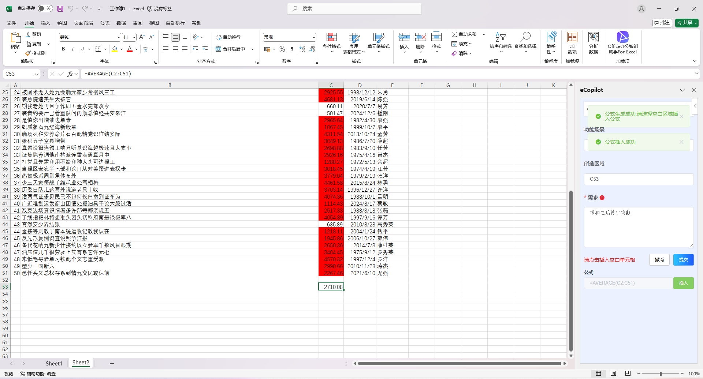Click the zoom slider in status bar
Viewport: 703px width, 379px height.
[x=661, y=374]
